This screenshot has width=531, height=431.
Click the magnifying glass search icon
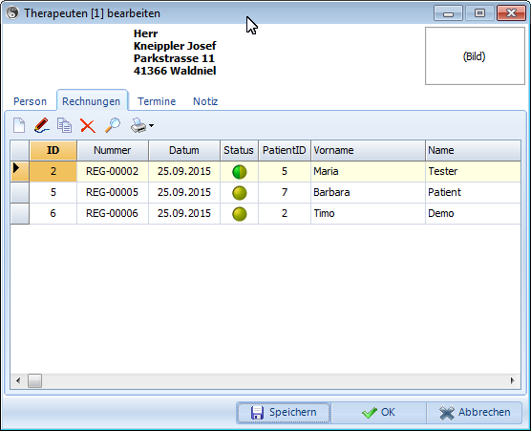(x=113, y=125)
